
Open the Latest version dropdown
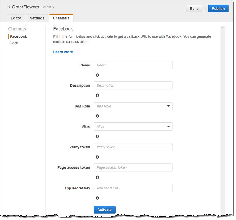tap(48, 7)
